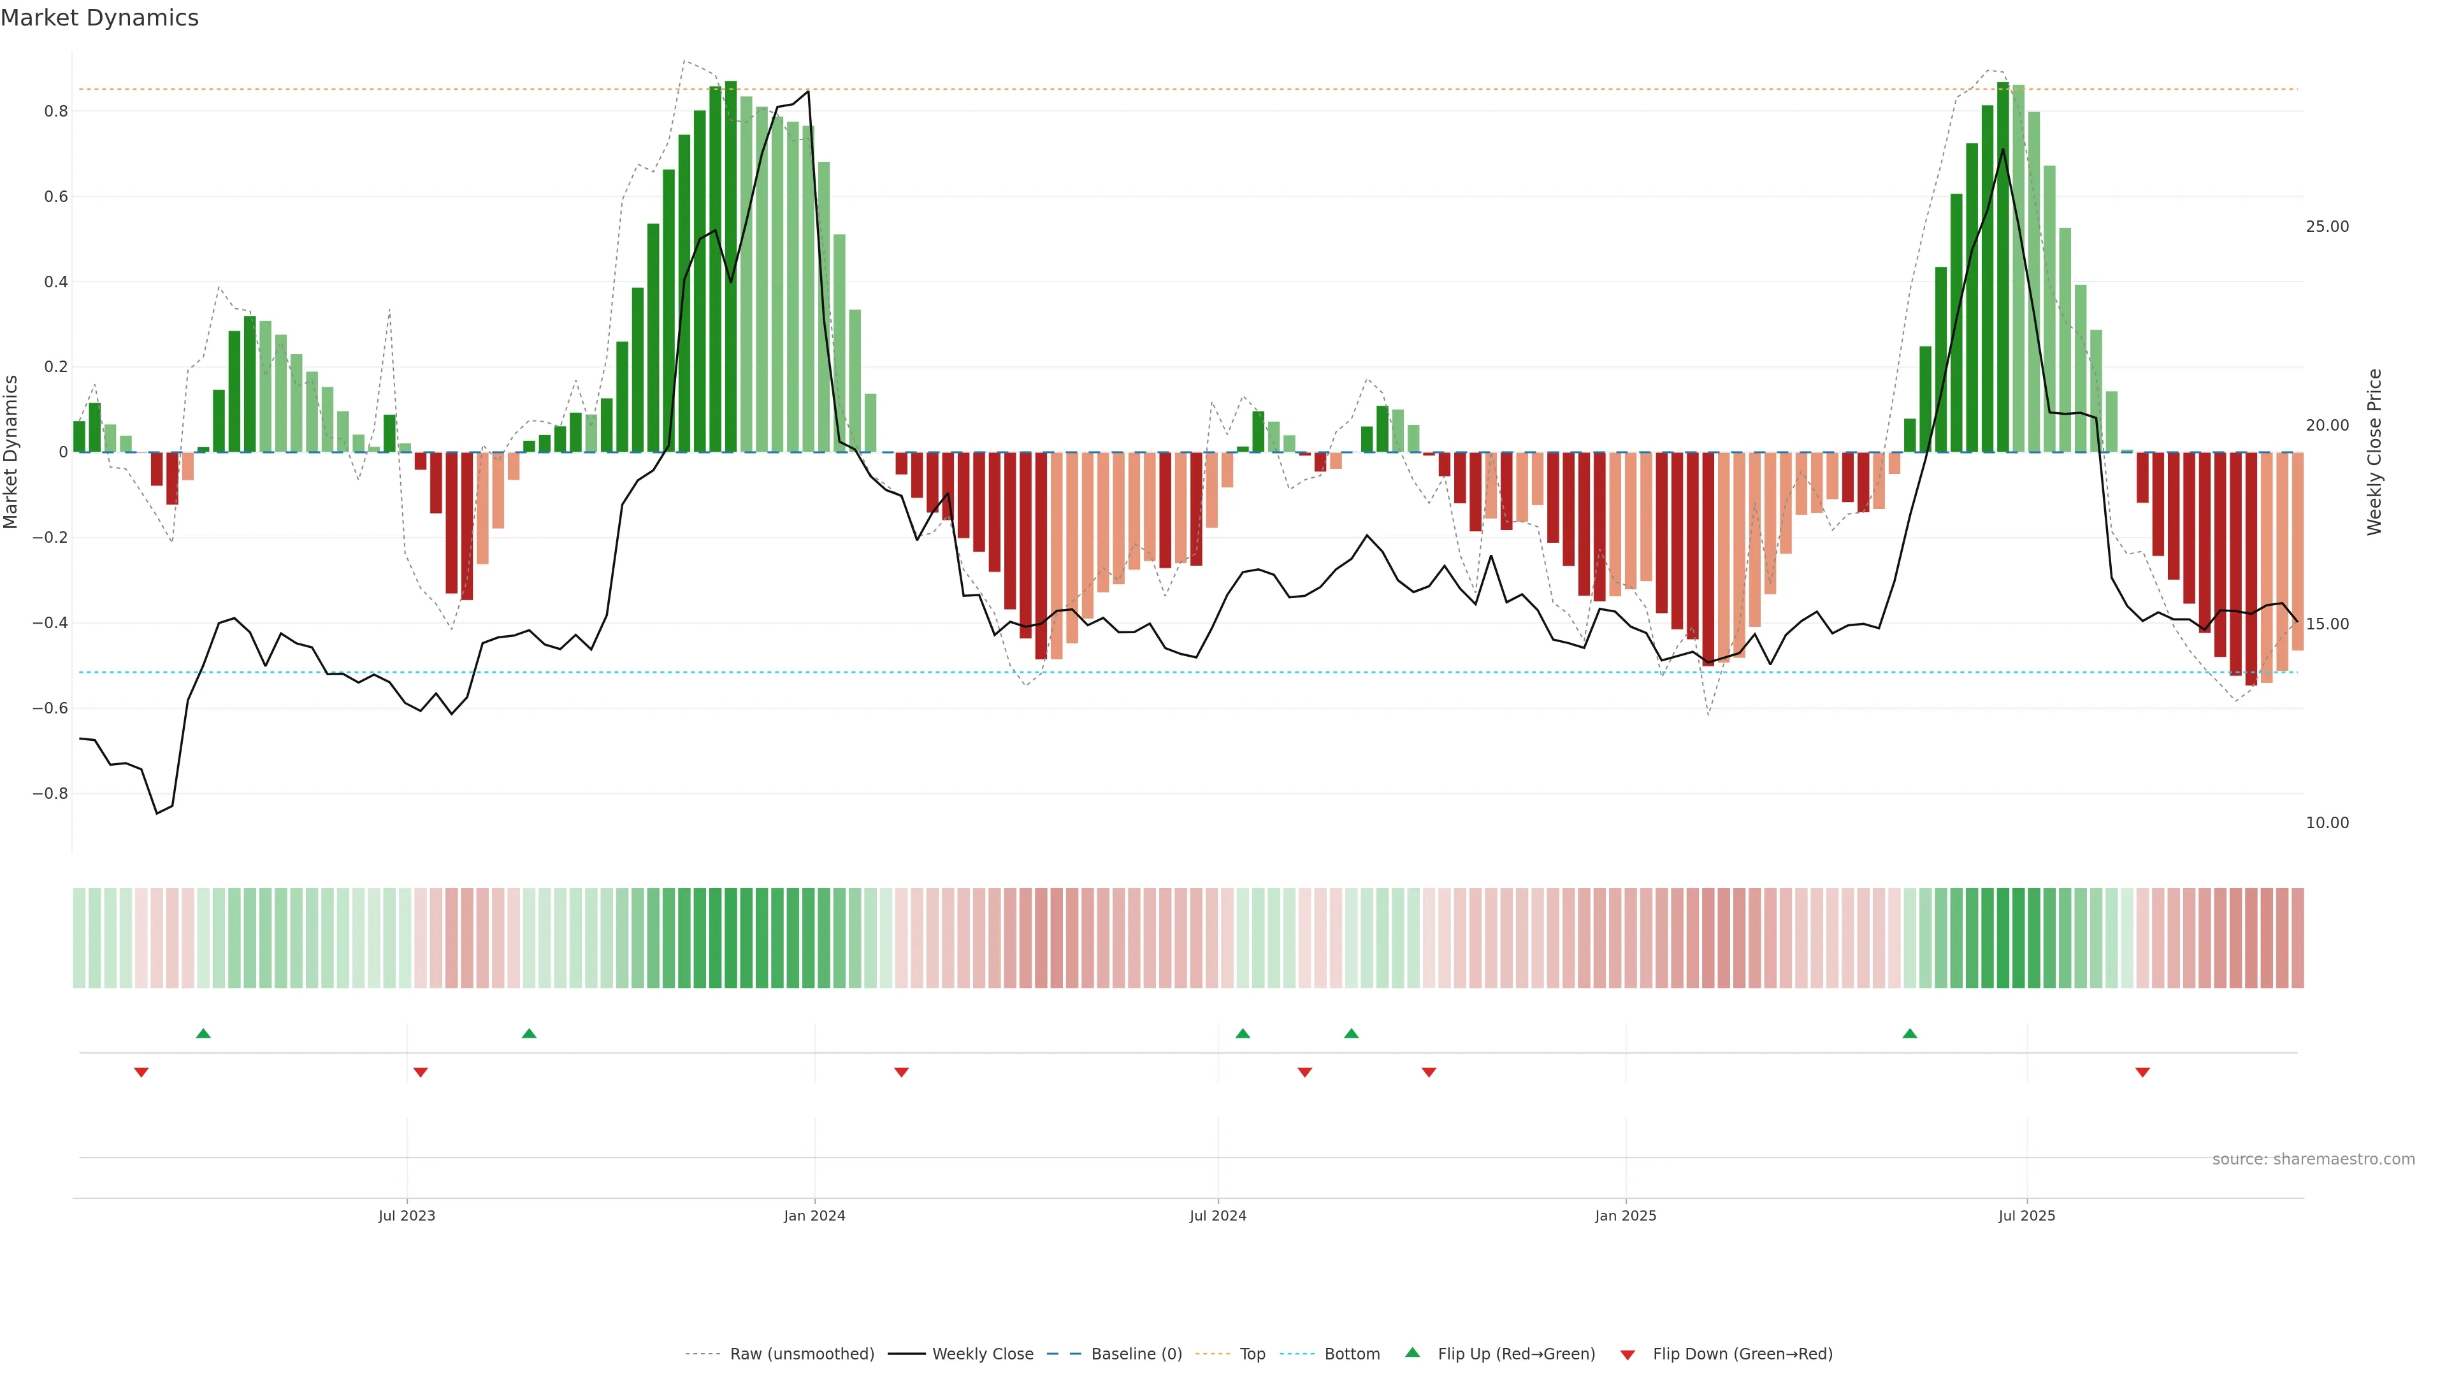Click the Jan 2025 x-axis label

pyautogui.click(x=1626, y=1215)
